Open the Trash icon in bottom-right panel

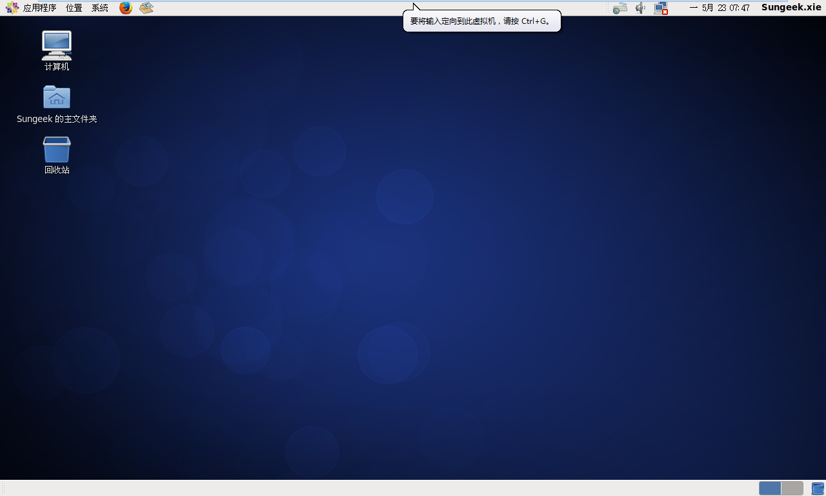click(x=818, y=488)
